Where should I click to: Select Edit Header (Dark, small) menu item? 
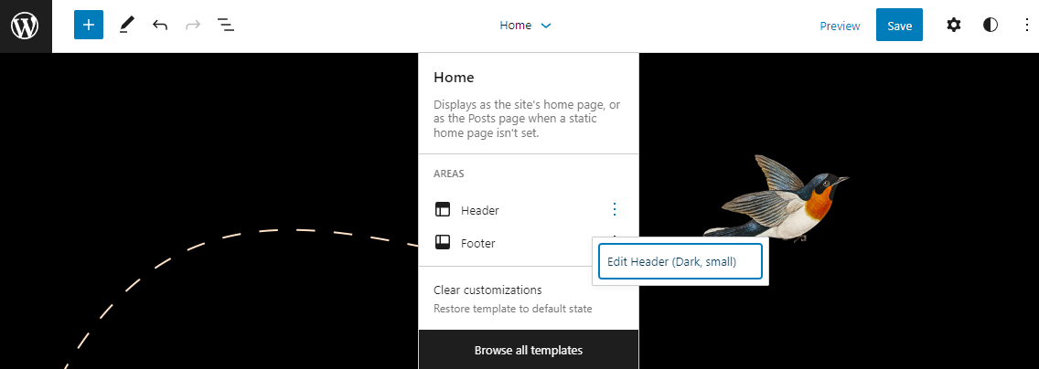click(680, 262)
